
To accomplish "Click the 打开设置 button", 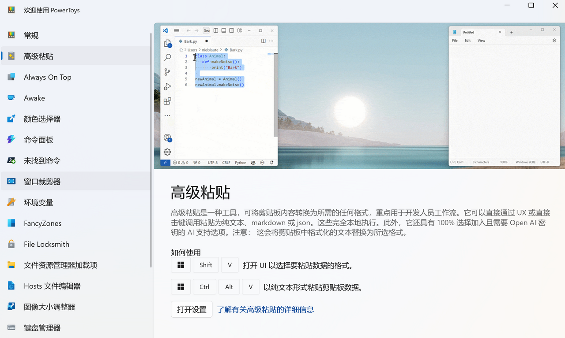I will coord(192,309).
